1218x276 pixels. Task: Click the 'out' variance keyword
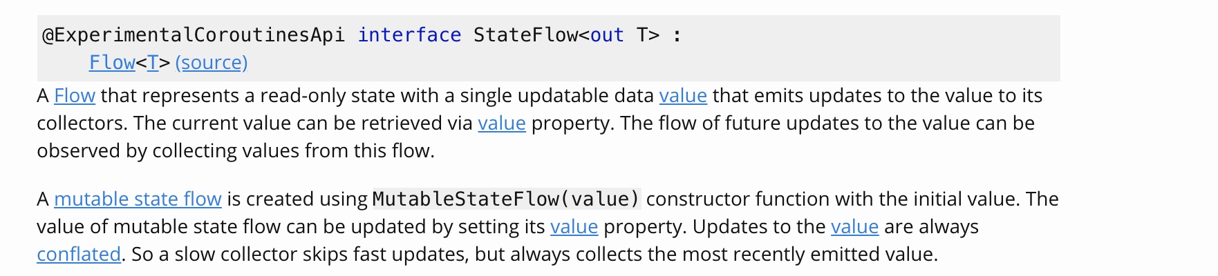click(607, 35)
